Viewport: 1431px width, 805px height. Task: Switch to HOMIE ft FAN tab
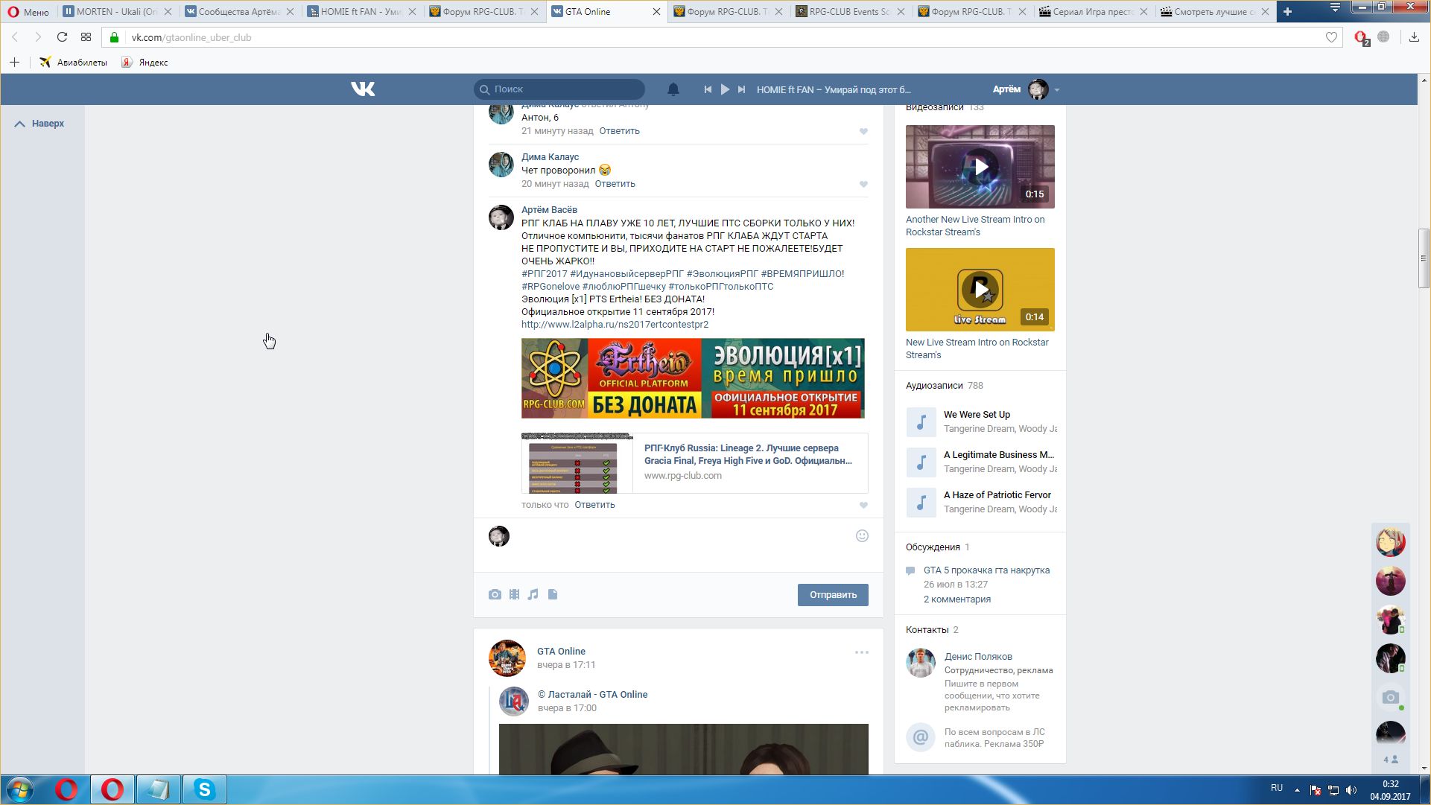click(361, 12)
